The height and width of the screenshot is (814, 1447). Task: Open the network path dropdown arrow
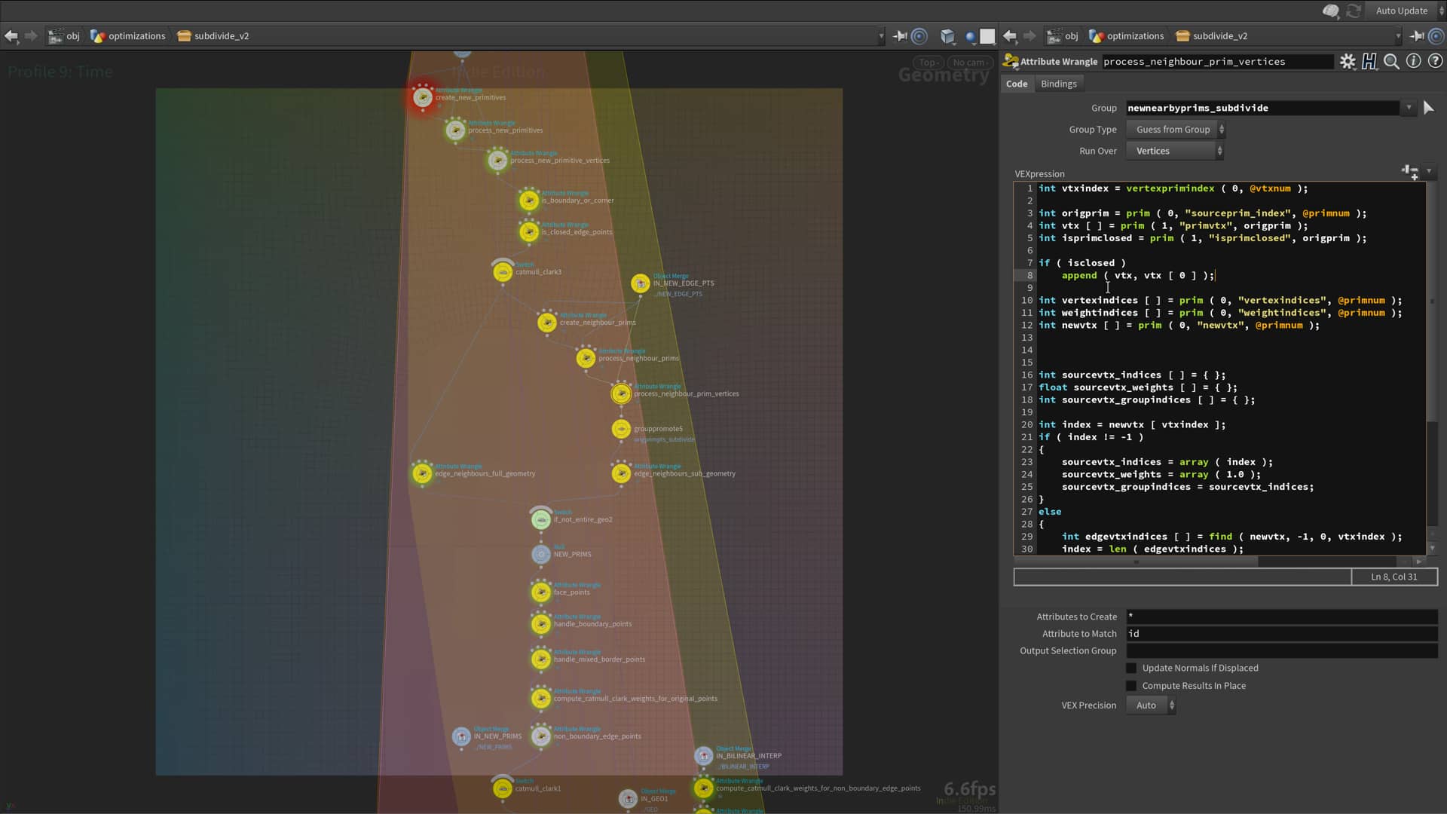[x=880, y=35]
